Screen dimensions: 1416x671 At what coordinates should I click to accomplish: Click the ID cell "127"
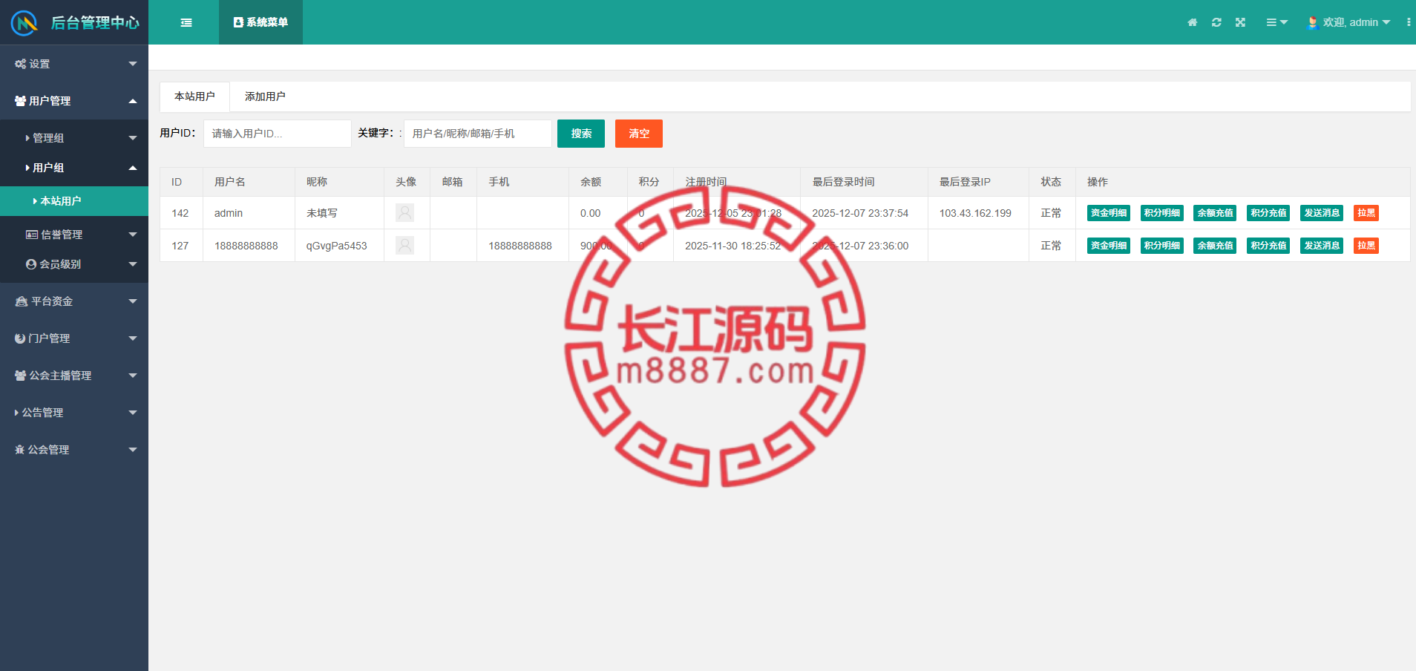(180, 246)
